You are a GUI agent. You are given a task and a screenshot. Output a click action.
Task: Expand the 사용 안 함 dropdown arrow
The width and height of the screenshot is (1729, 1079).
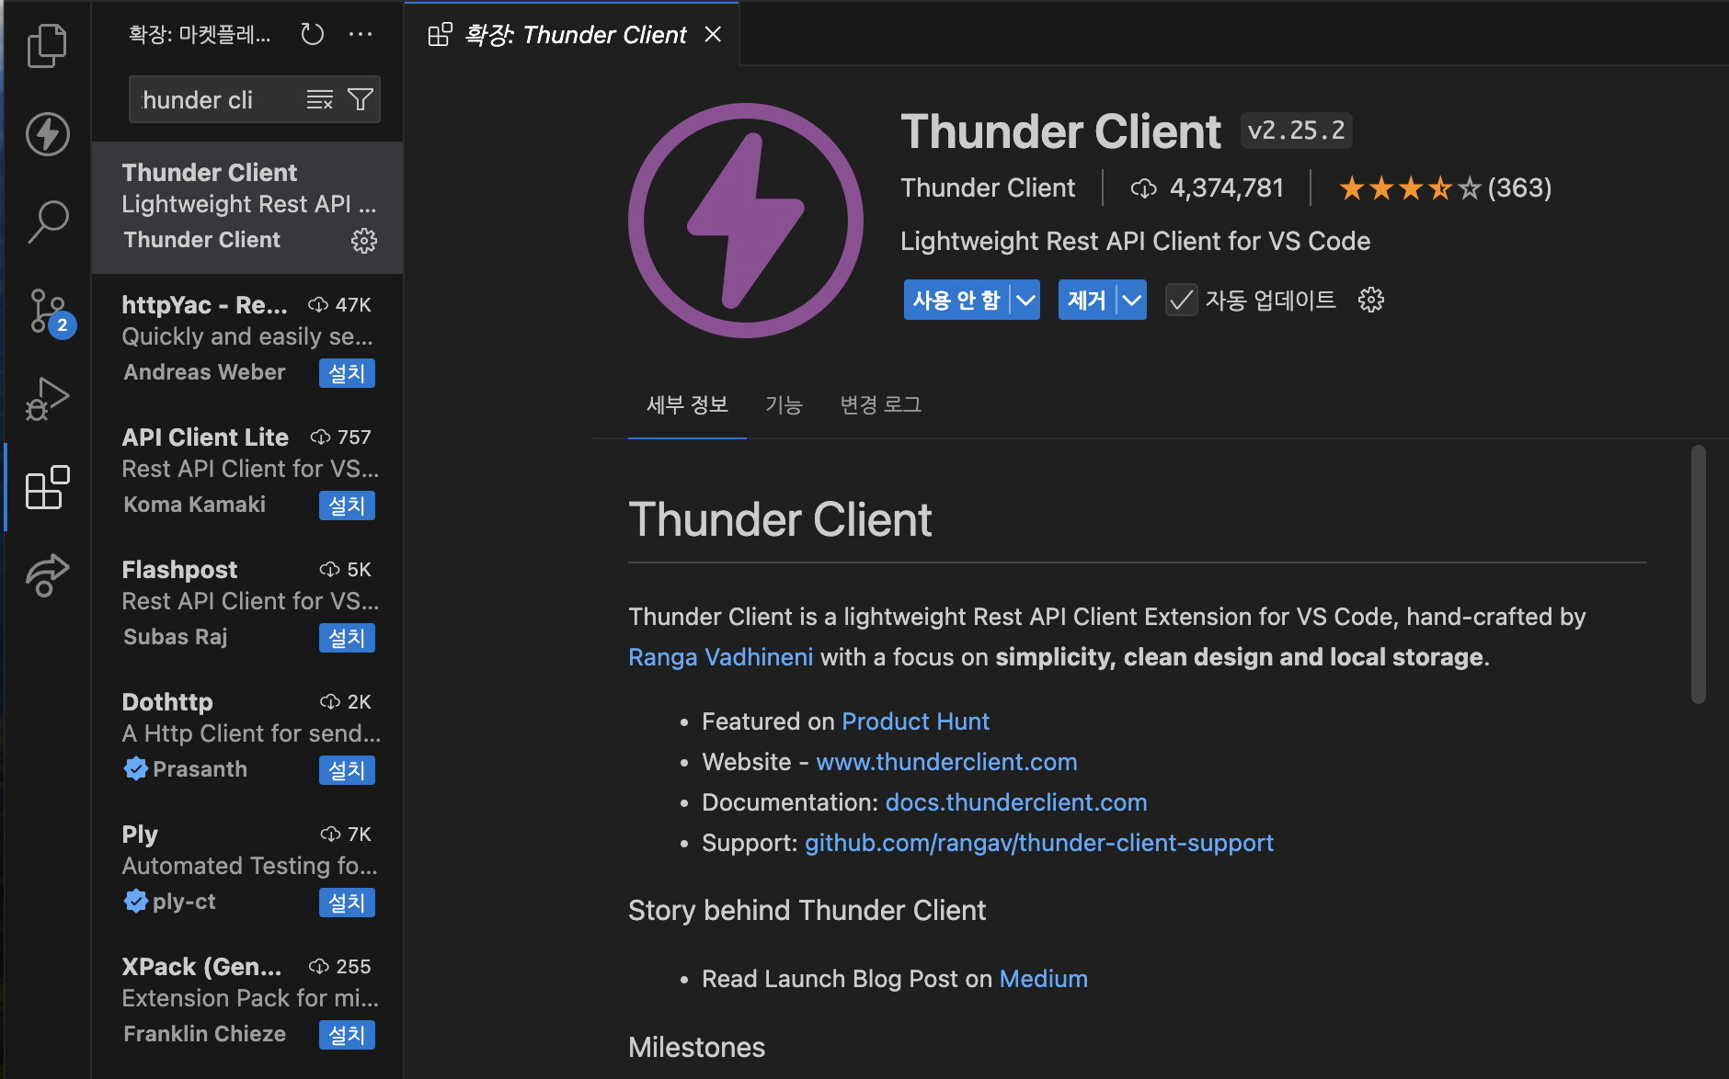tap(1025, 299)
